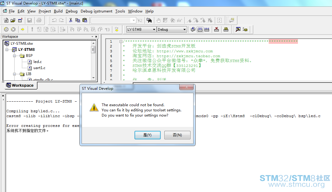This screenshot has height=192, width=332.
Task: Click inside the find text input field
Action: [111, 20]
